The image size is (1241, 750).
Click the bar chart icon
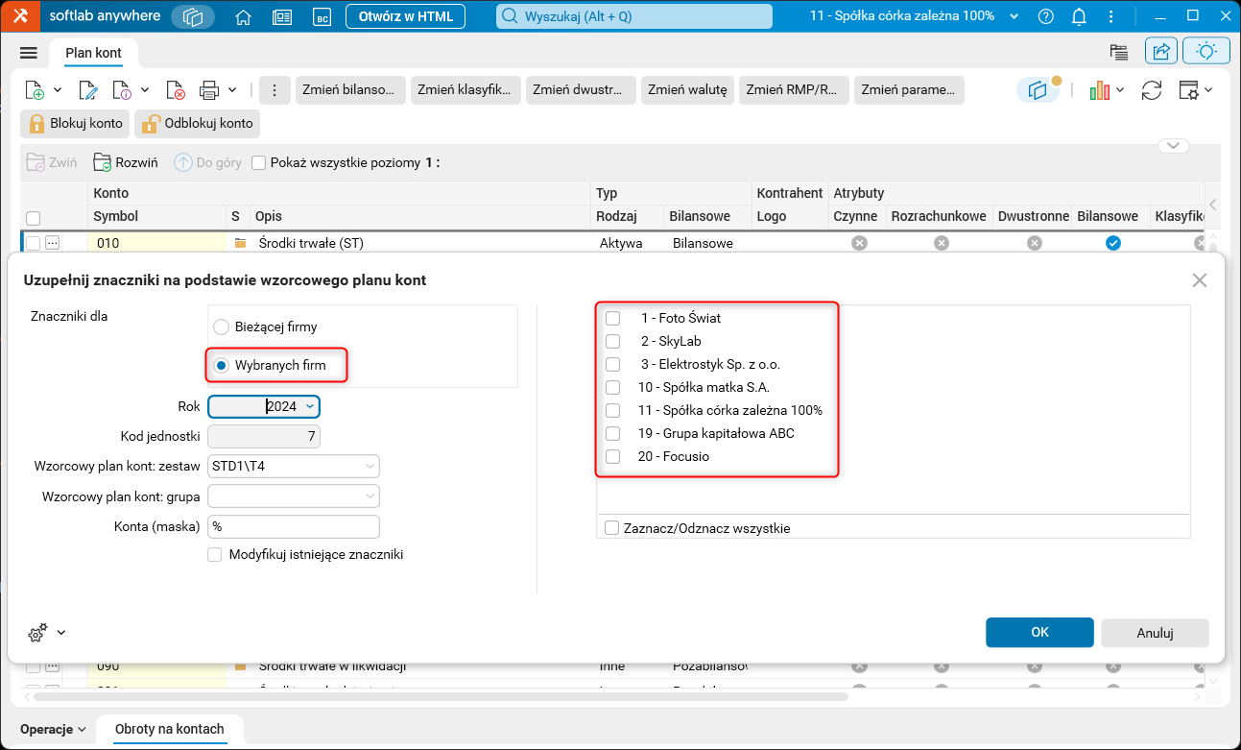click(1100, 90)
